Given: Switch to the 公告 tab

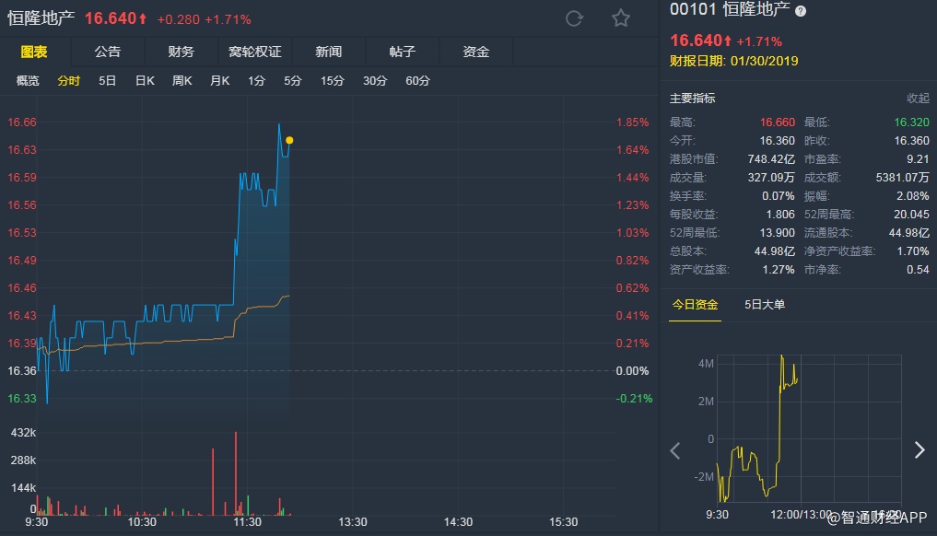Looking at the screenshot, I should [x=107, y=52].
